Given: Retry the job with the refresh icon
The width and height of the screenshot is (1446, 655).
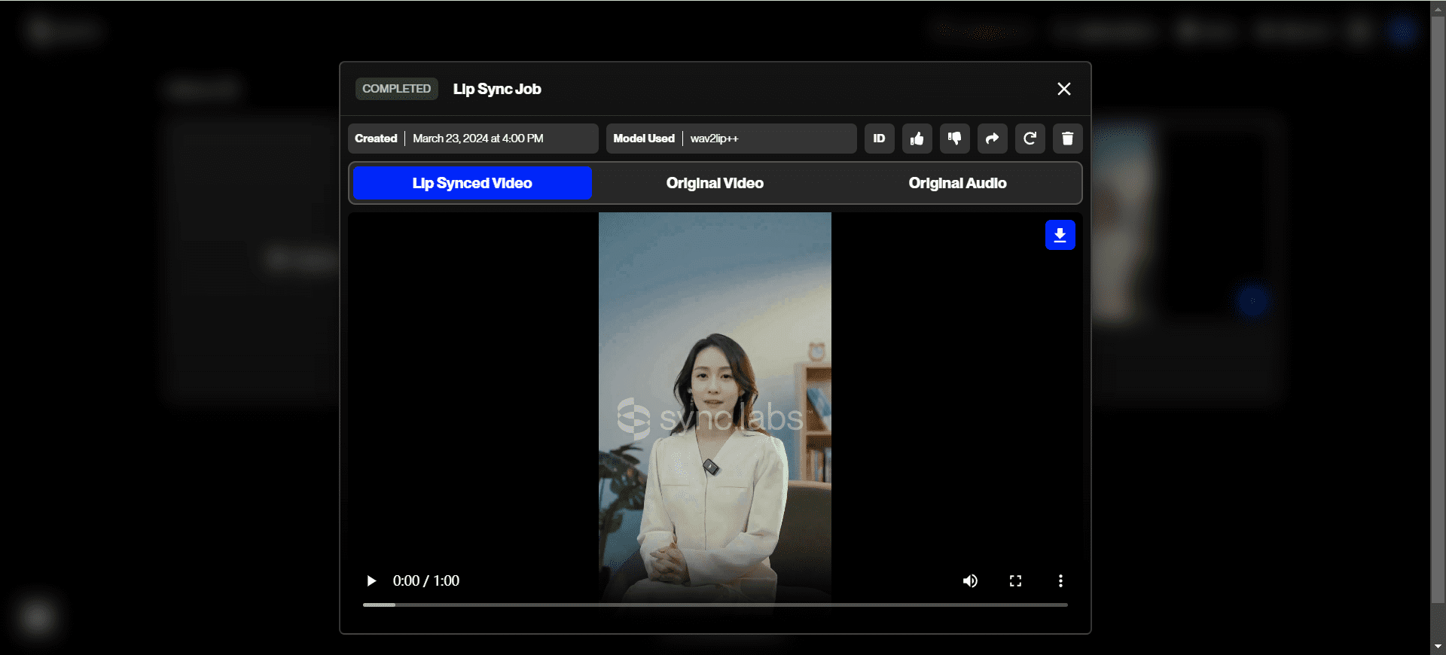Looking at the screenshot, I should click(x=1030, y=139).
